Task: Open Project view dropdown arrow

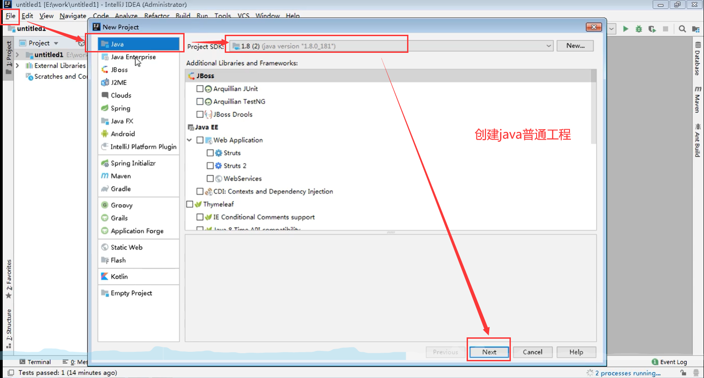Action: pos(56,43)
